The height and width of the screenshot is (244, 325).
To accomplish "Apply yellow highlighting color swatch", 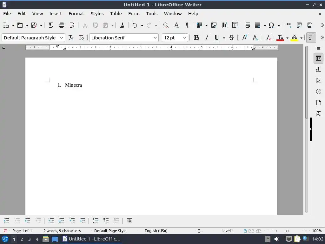I will pyautogui.click(x=294, y=38).
